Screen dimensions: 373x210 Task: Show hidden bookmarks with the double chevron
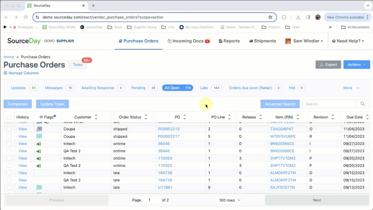click(330, 27)
